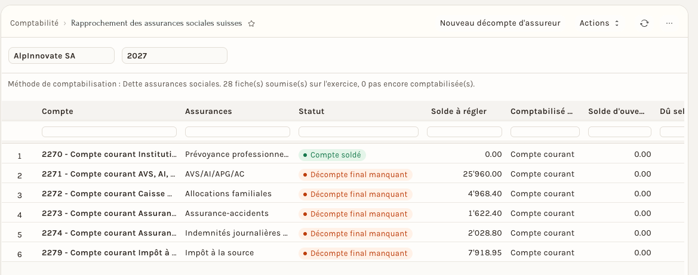Filter the Assurances column

[x=237, y=132]
